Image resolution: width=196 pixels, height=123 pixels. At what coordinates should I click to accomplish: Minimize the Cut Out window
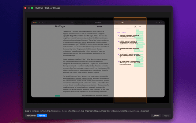point(28,8)
